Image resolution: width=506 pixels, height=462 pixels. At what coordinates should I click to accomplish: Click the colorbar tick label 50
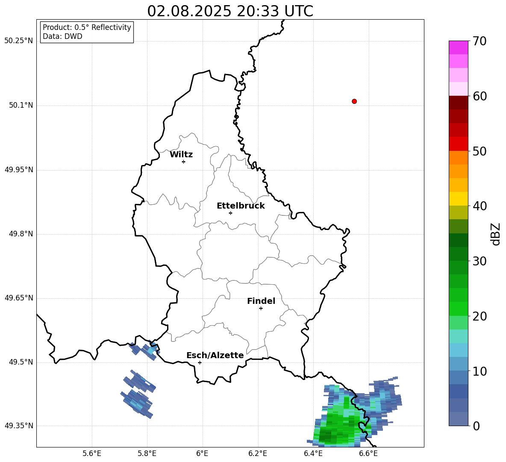point(480,151)
